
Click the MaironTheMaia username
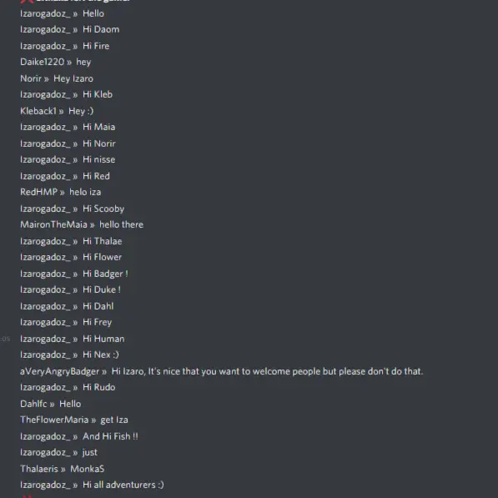(x=53, y=224)
